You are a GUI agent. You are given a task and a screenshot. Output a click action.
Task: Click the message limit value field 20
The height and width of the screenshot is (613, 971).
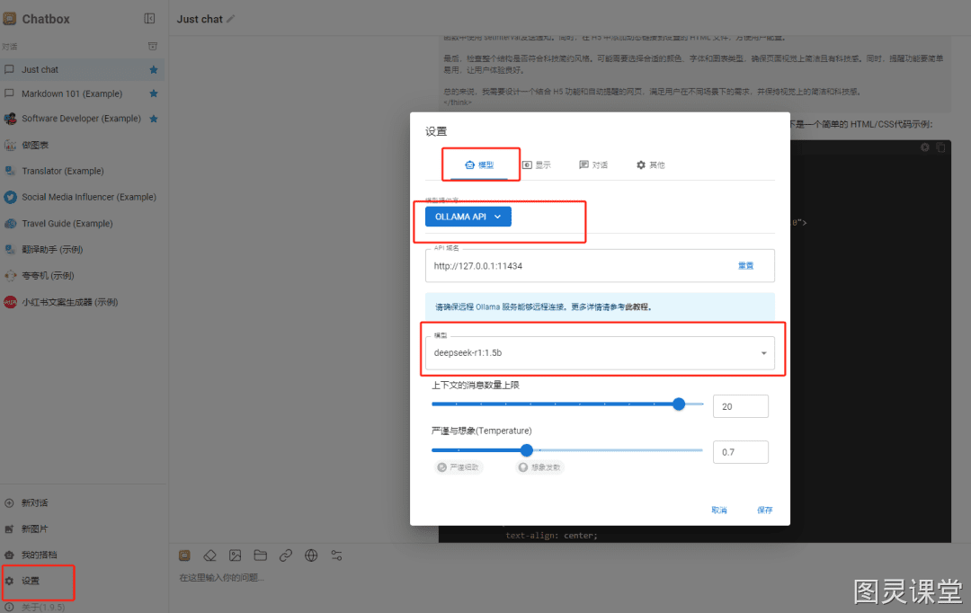741,406
